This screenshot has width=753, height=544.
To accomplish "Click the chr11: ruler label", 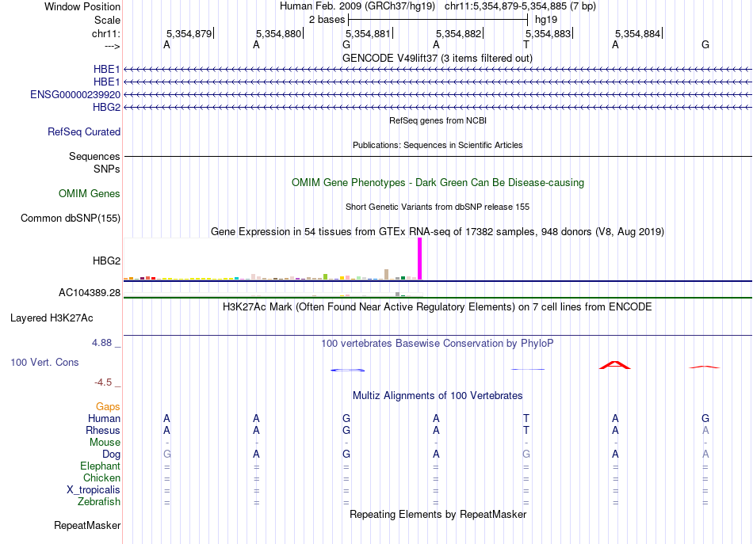I will 105,33.
